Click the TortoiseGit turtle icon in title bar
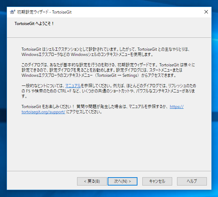The height and width of the screenshot is (197, 218). tap(12, 12)
